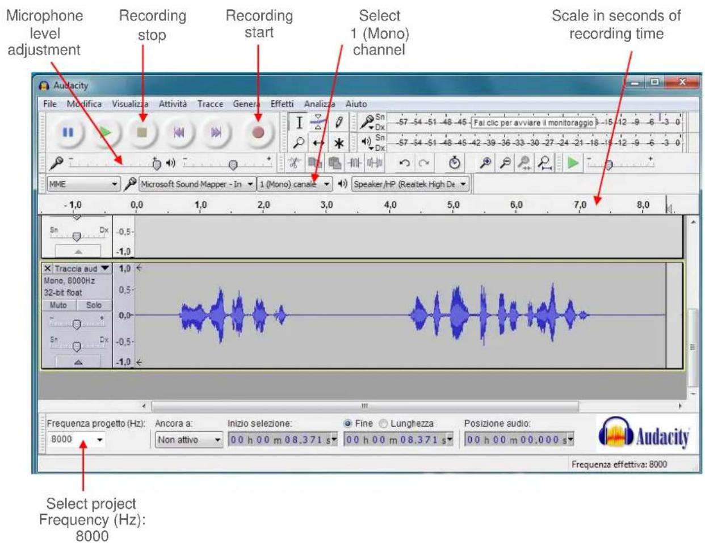Select the Fine radio button
Image resolution: width=705 pixels, height=543 pixels.
pyautogui.click(x=348, y=423)
